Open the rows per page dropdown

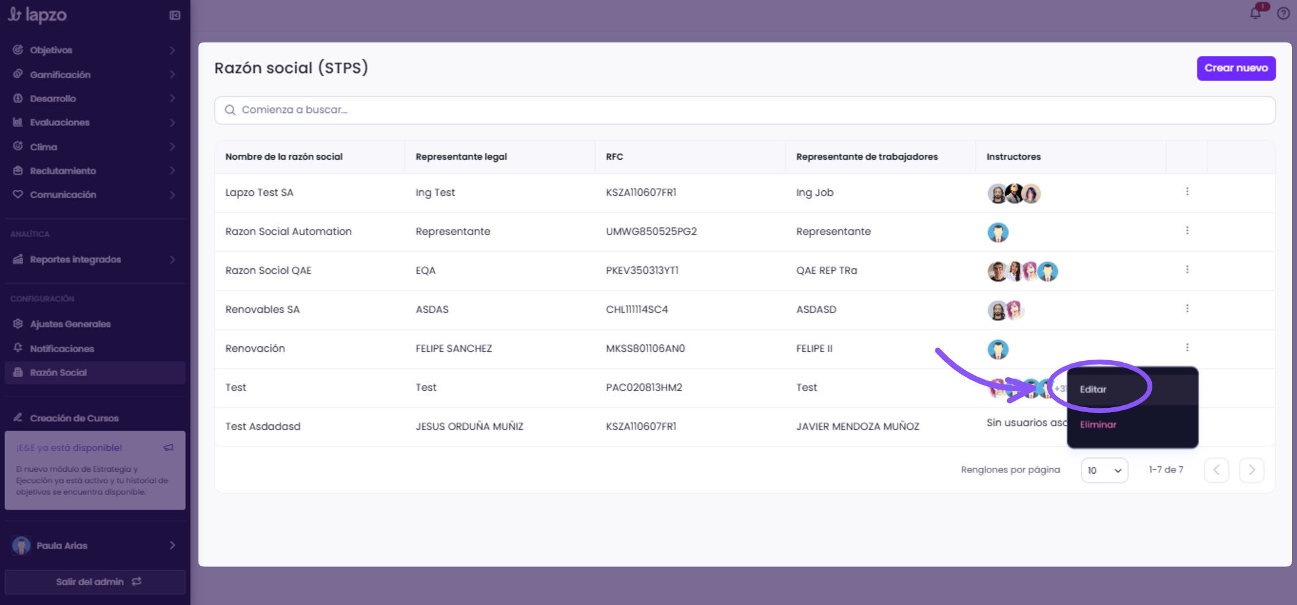(1104, 471)
